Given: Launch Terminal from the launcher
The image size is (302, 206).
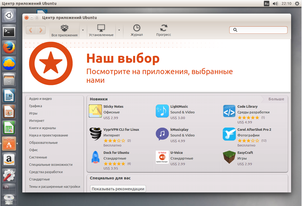Looking at the screenshot, I should [9, 32].
